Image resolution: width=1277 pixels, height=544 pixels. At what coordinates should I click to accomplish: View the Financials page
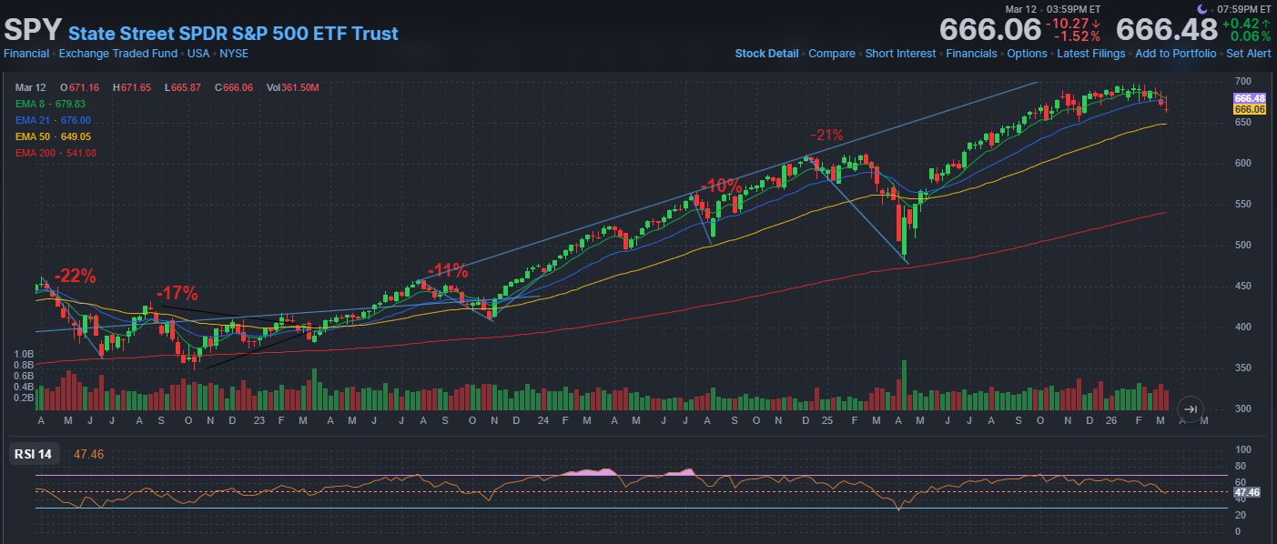(x=971, y=53)
